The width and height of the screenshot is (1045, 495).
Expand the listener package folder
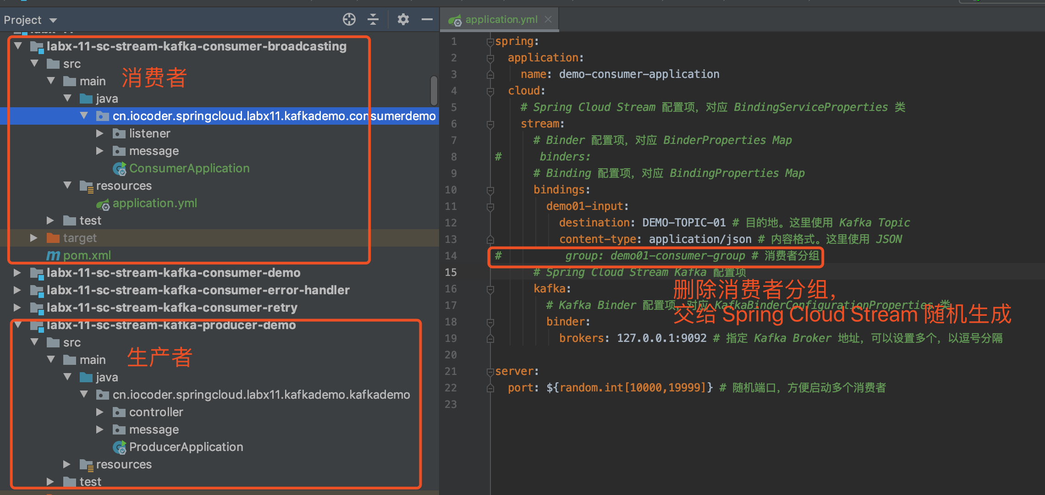tap(99, 133)
